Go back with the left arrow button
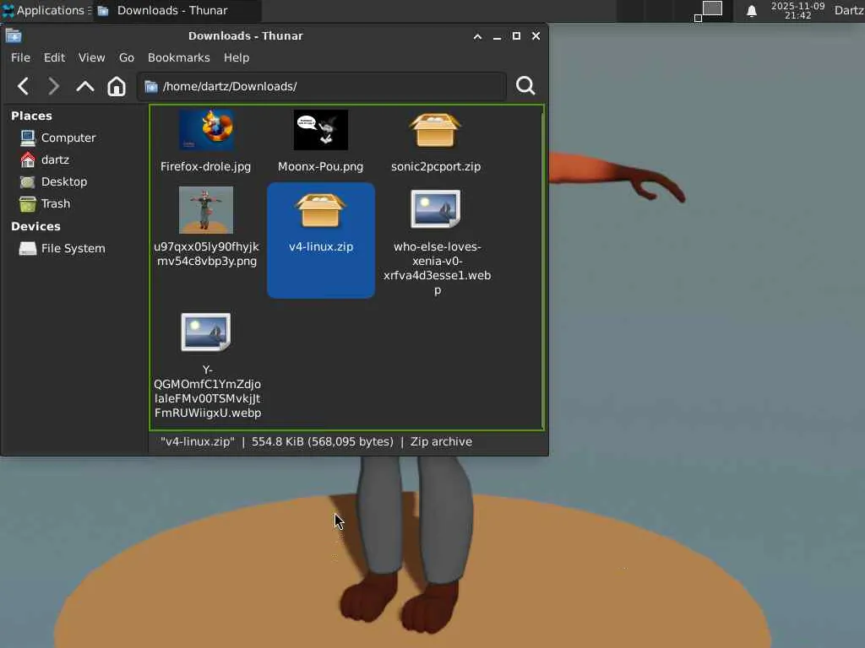Screen dimensions: 865x648 23,86
